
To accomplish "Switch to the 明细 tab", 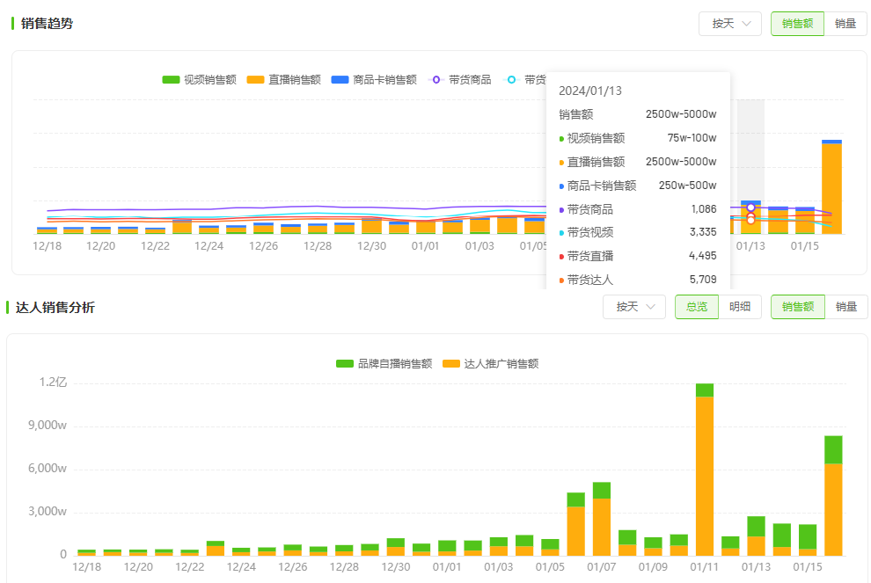I will click(740, 307).
